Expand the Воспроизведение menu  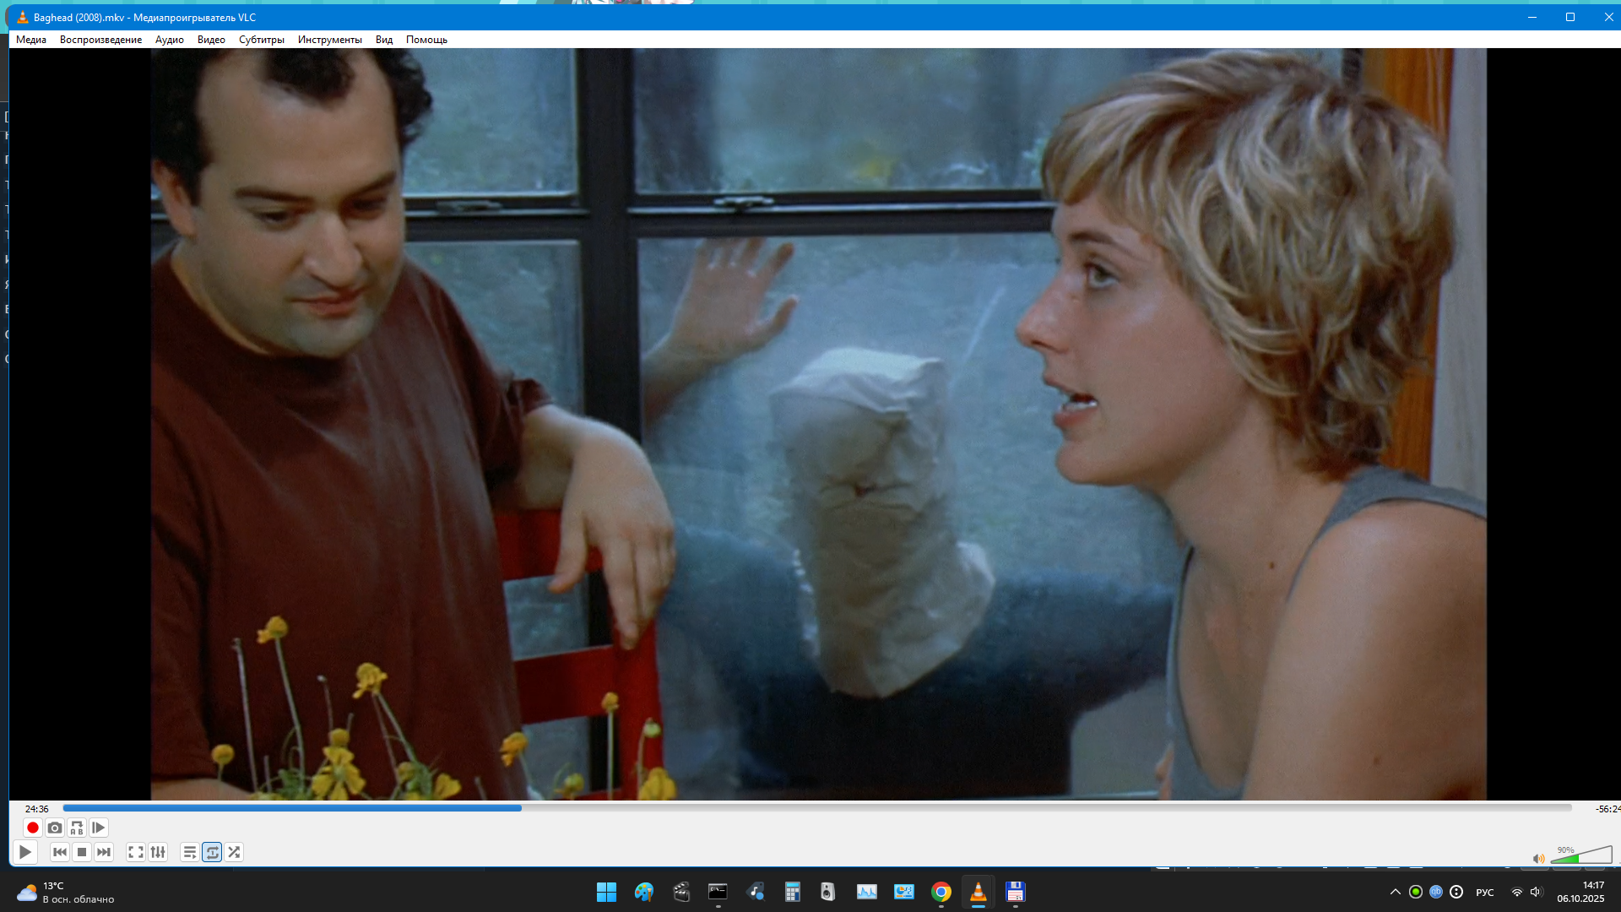[x=100, y=40]
